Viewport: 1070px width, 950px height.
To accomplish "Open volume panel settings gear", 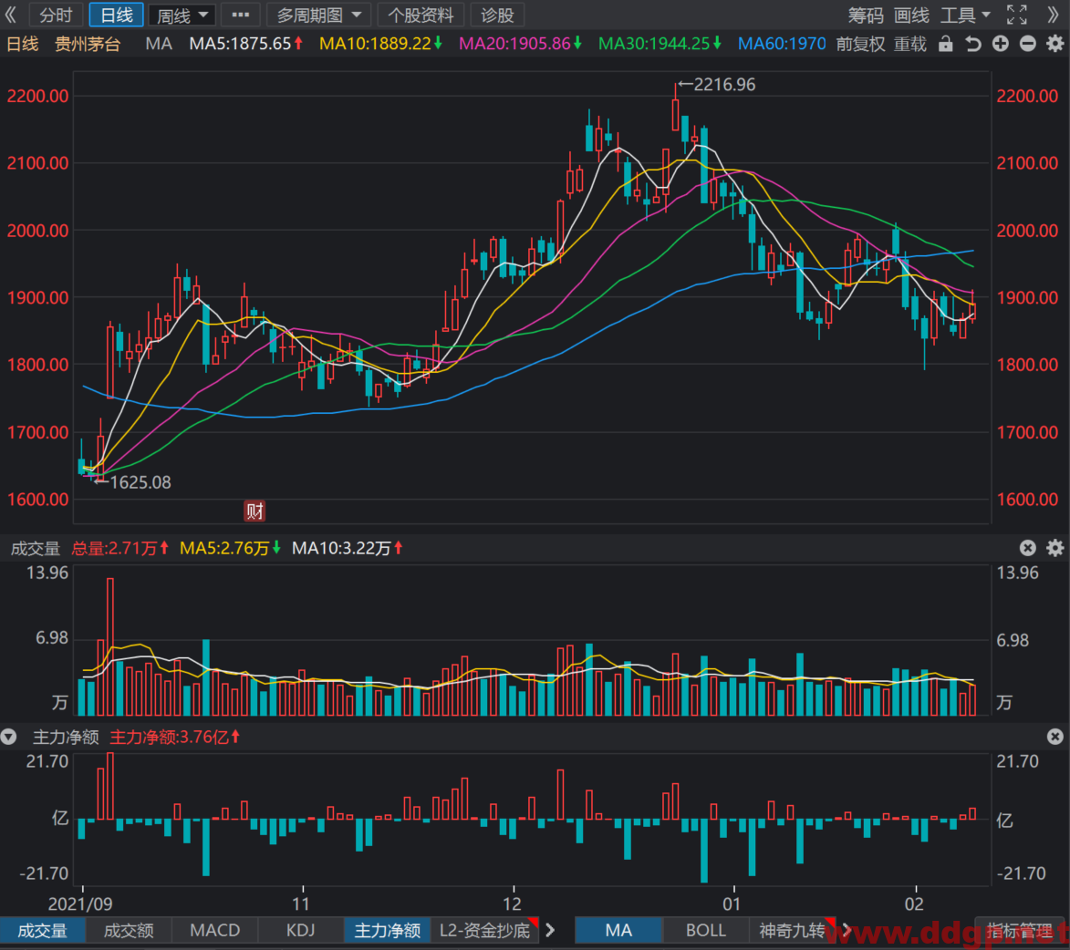I will pyautogui.click(x=1055, y=548).
